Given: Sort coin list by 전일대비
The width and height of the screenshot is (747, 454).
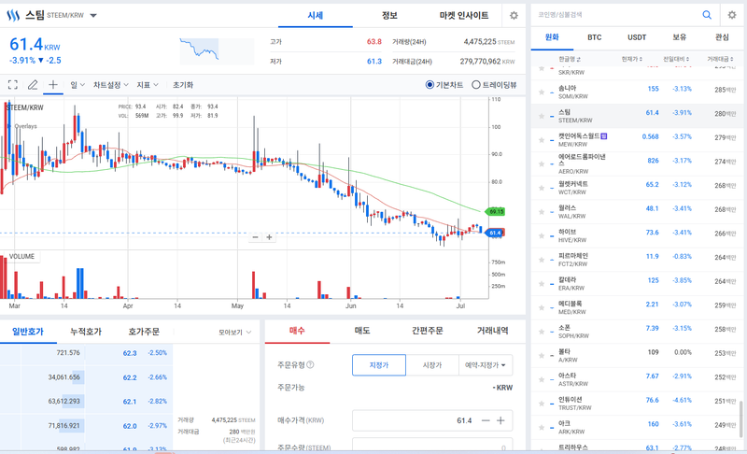Looking at the screenshot, I should point(676,59).
